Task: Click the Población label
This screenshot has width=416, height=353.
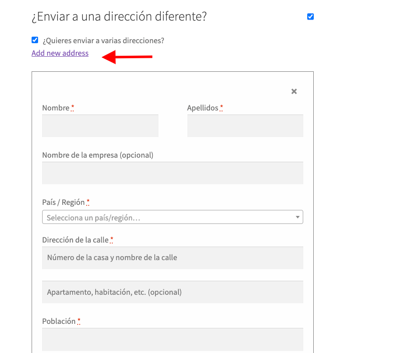Action: (59, 321)
